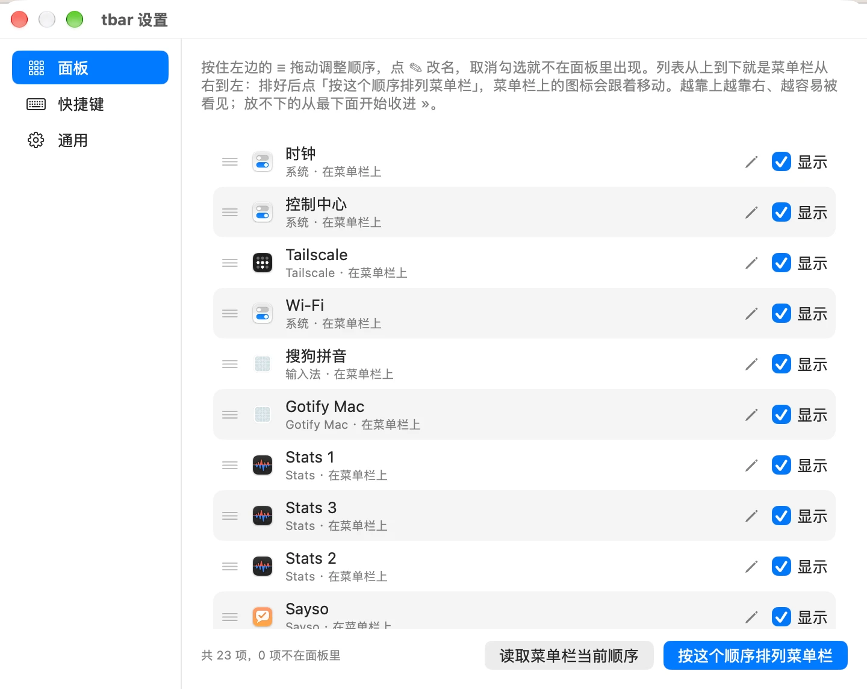
Task: Click the drag handle of the 时钟 row
Action: [230, 162]
